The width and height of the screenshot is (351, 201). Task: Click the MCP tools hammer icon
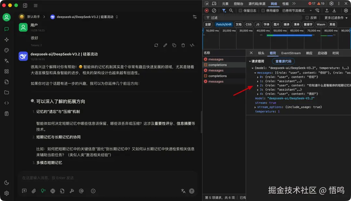72,191
